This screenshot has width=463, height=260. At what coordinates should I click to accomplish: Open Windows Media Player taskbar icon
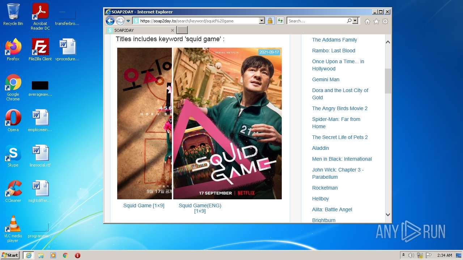[53, 255]
